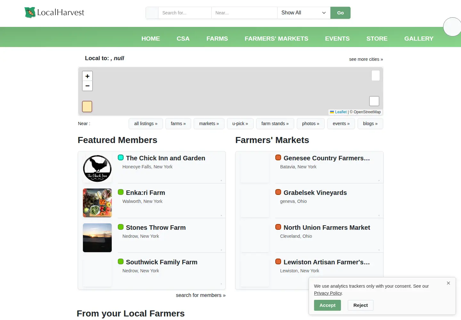Click the top-right white map control
The width and height of the screenshot is (461, 320).
pyautogui.click(x=376, y=76)
